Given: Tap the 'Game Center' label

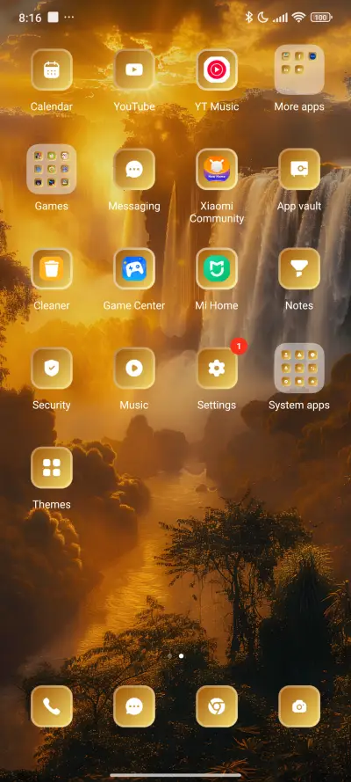Looking at the screenshot, I should tap(133, 305).
